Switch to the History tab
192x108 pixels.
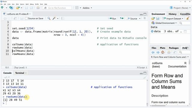172,14
